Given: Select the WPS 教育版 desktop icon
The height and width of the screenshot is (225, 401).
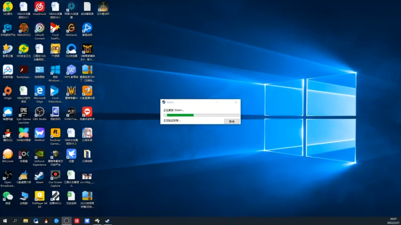Looking at the screenshot, I should 71,71.
